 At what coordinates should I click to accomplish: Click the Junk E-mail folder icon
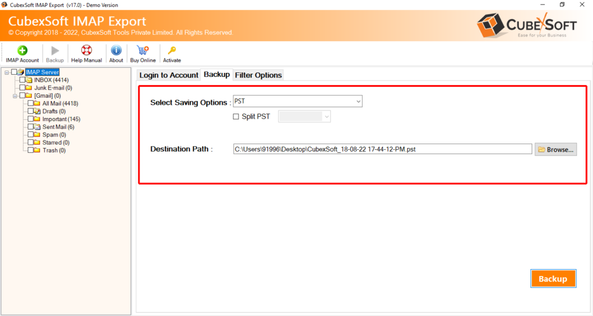[x=29, y=88]
